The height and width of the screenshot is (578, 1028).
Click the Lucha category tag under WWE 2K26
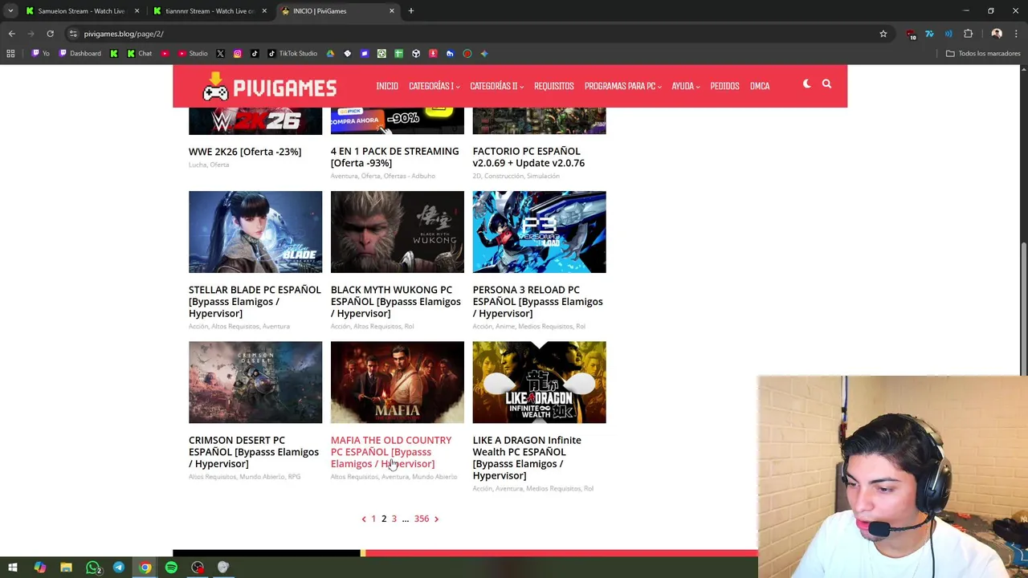coord(197,165)
